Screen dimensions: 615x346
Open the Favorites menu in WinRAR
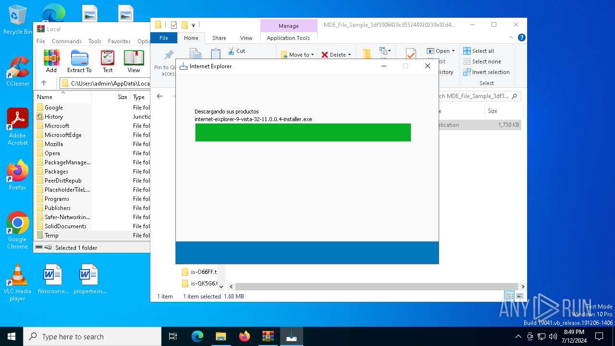coord(119,41)
